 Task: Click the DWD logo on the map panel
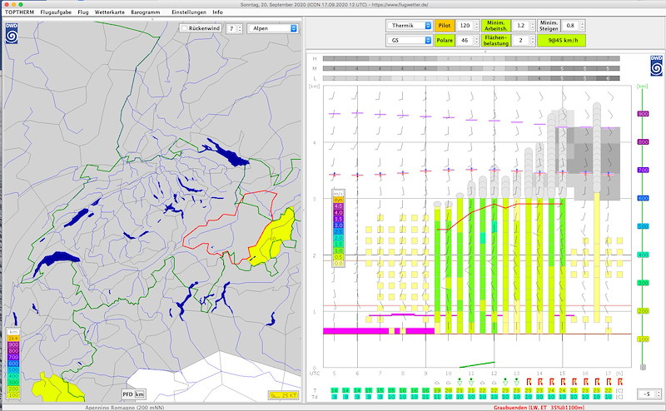point(12,33)
